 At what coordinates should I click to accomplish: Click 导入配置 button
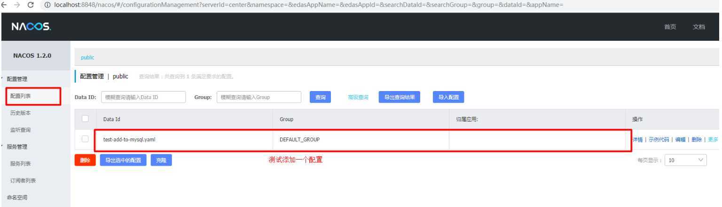pyautogui.click(x=448, y=97)
